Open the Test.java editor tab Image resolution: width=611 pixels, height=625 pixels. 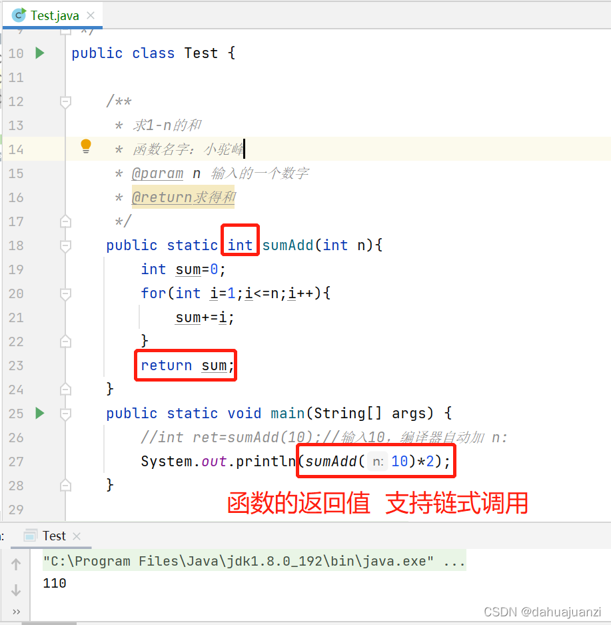point(53,15)
